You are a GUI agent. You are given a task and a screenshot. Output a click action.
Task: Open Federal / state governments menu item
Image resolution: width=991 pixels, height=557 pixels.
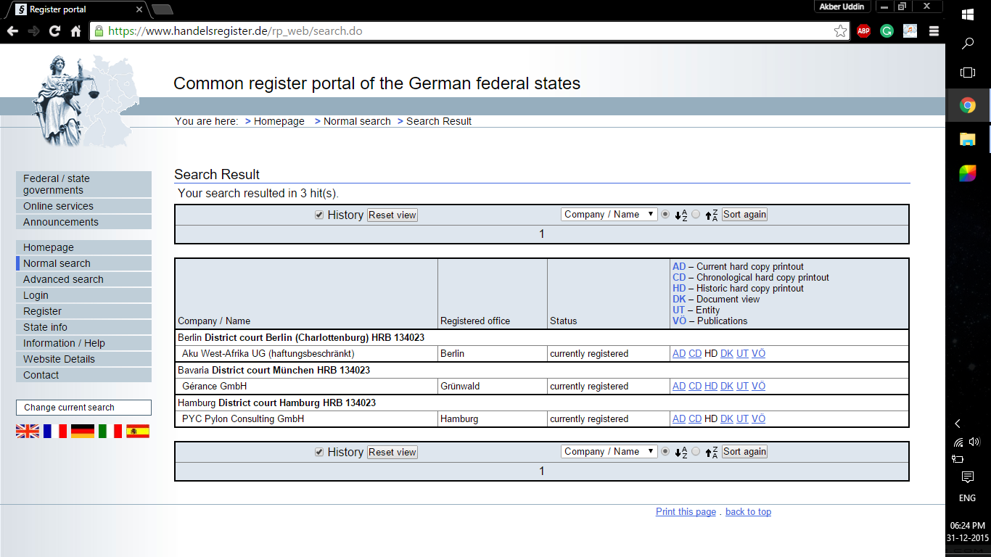(83, 184)
